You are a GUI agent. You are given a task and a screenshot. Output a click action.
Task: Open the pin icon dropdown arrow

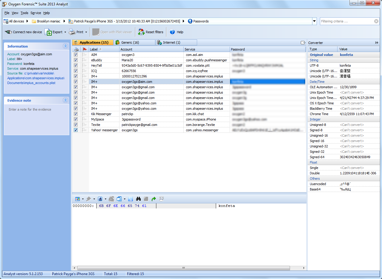[94, 199]
